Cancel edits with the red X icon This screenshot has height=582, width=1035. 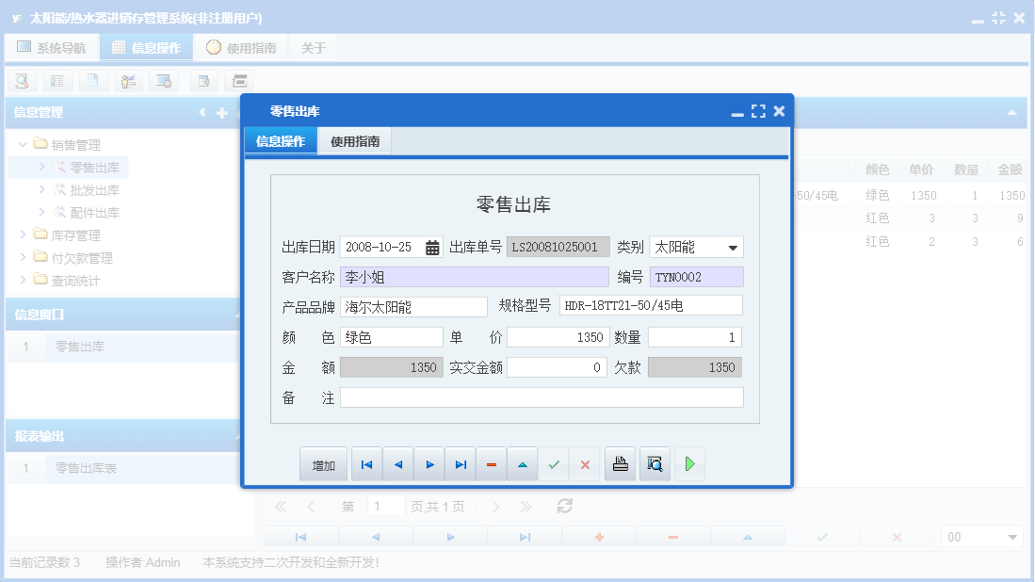(584, 462)
